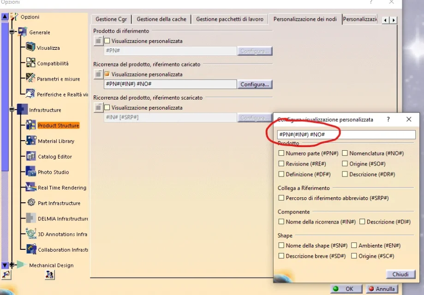Expand the Mechanical Design node
Screen dimensions: 424x295
12,265
